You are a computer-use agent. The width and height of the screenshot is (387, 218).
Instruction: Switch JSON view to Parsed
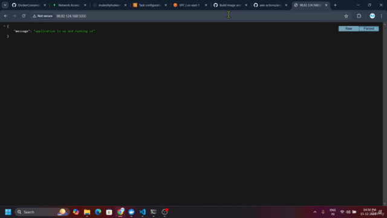point(369,28)
